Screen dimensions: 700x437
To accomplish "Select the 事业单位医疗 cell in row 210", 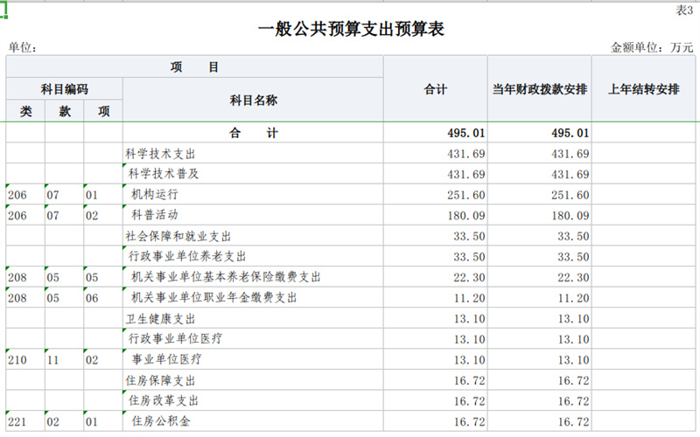I will point(253,359).
